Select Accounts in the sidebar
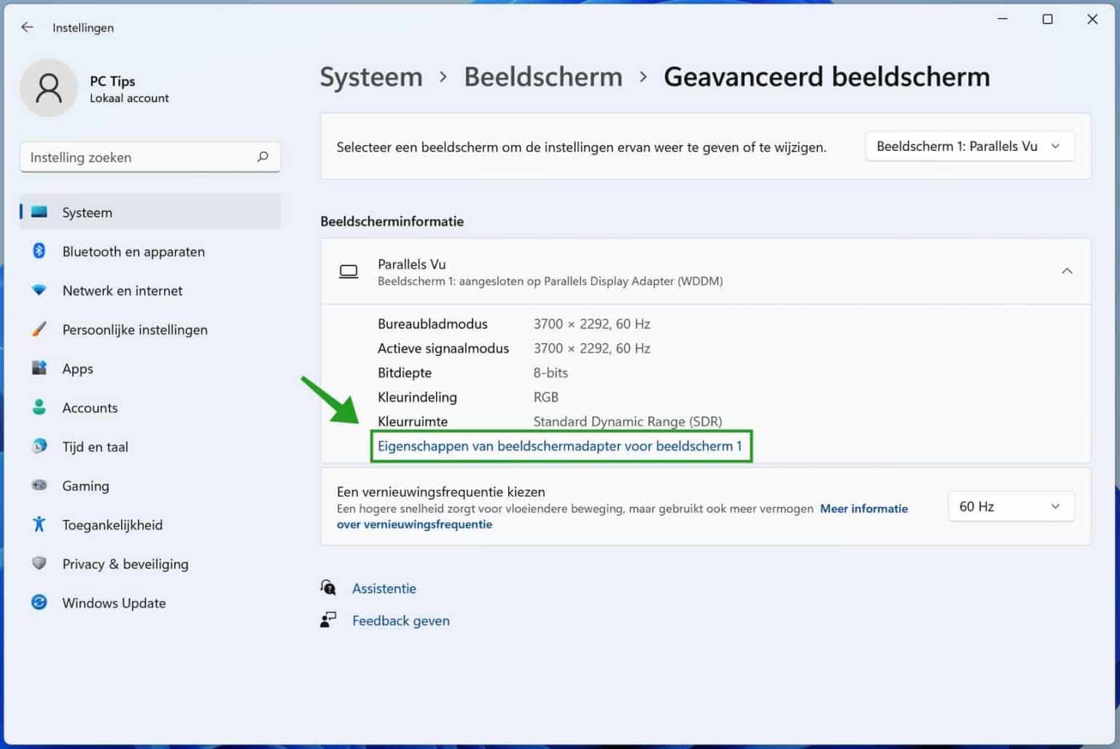The width and height of the screenshot is (1120, 749). (90, 408)
